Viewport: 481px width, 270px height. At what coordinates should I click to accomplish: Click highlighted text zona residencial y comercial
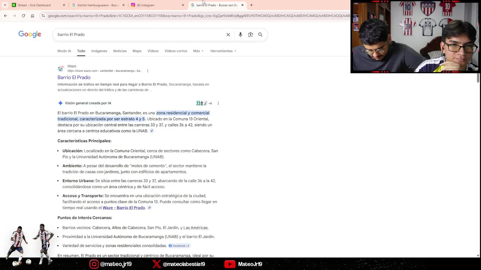pos(183,113)
